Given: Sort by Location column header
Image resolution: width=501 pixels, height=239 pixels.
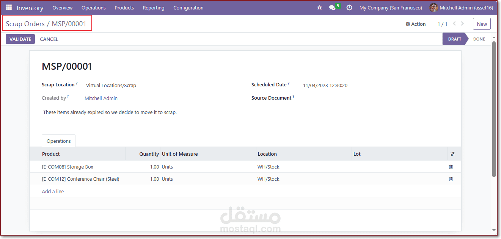Looking at the screenshot, I should (x=267, y=154).
